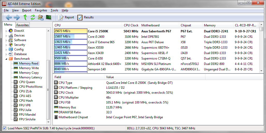Image resolution: width=266 pixels, height=133 pixels.
Task: Select the FPU SinJulia benchmark
Action: [25, 119]
